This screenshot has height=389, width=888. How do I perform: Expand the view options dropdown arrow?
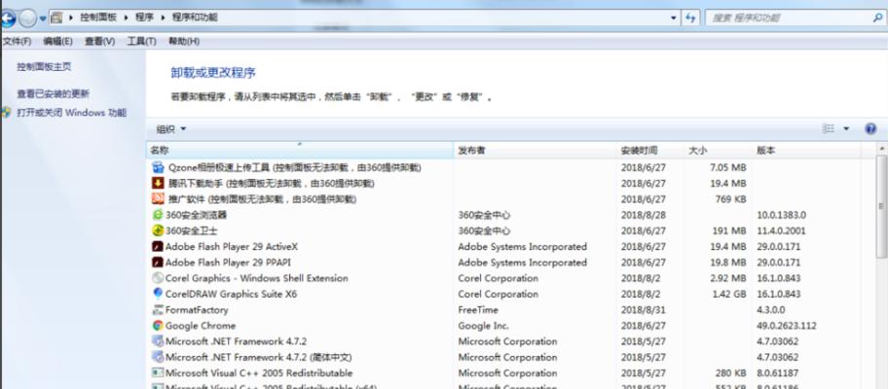tap(847, 129)
